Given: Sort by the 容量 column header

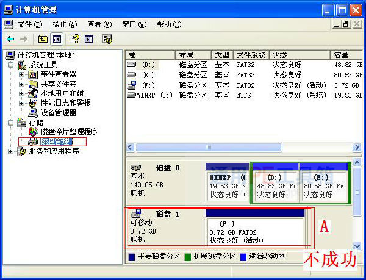Looking at the screenshot, I should tap(347, 55).
